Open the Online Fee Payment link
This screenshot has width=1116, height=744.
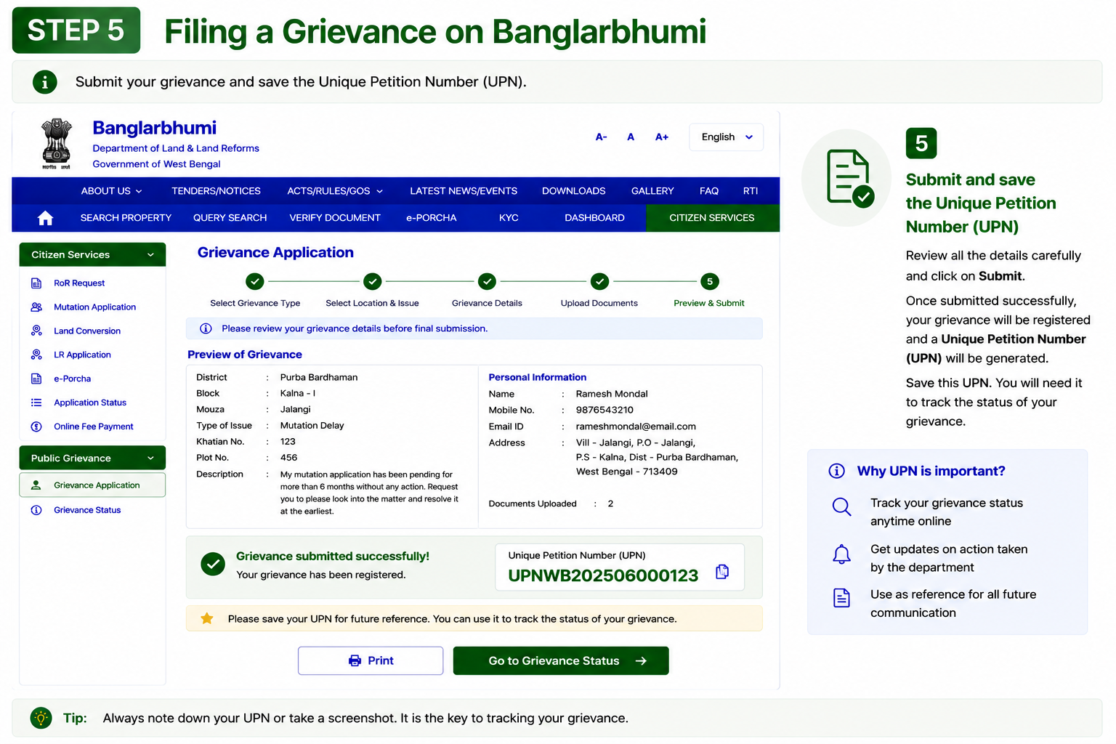tap(94, 426)
